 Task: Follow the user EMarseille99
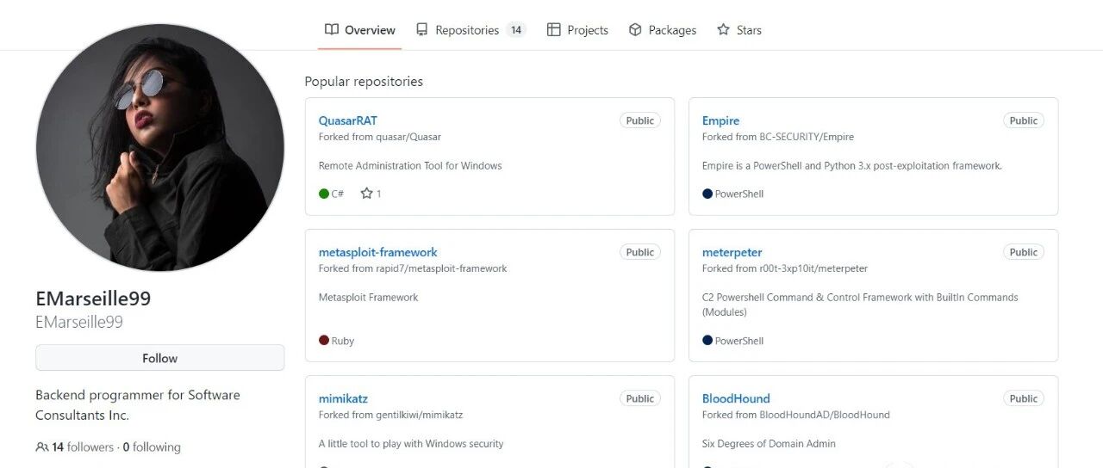[159, 358]
